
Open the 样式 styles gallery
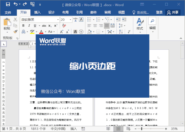coord(140,25)
